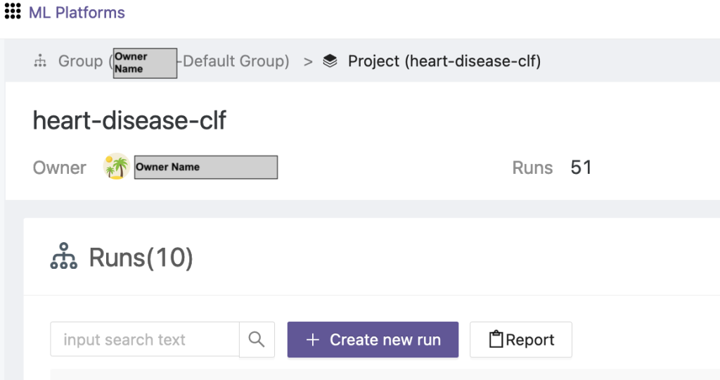Open the Report button

[520, 340]
